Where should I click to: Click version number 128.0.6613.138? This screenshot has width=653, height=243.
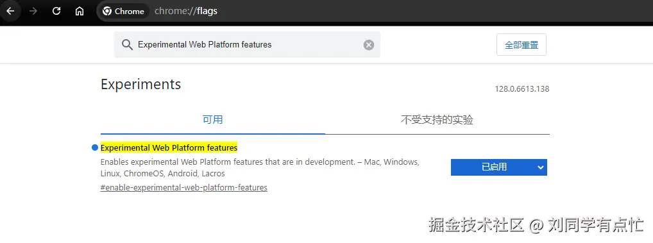522,89
